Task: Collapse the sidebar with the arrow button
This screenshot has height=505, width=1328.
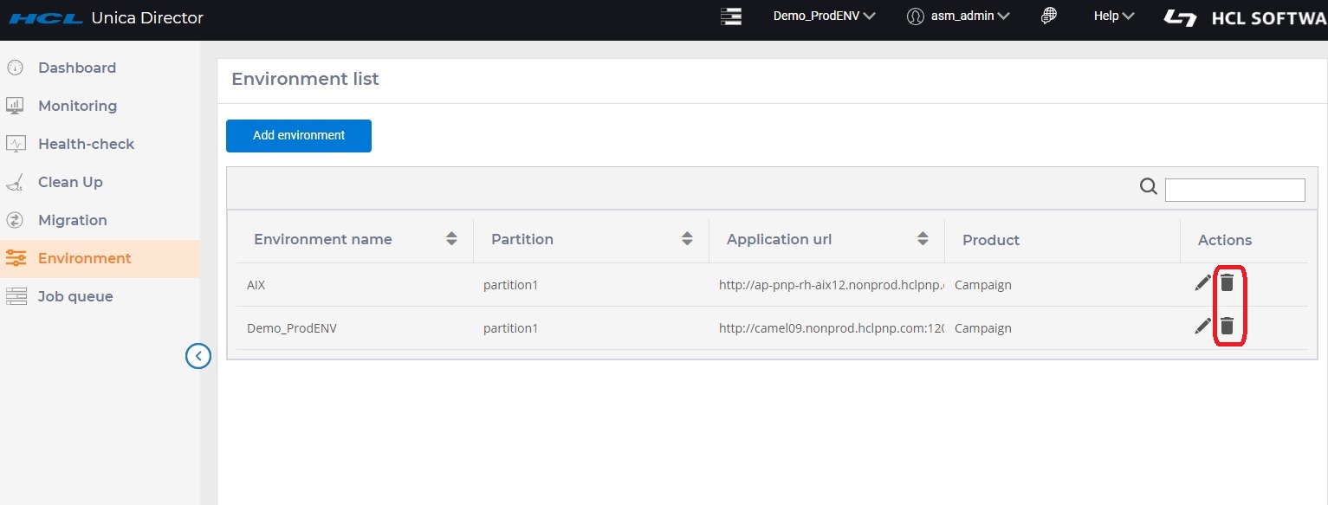Action: [198, 355]
